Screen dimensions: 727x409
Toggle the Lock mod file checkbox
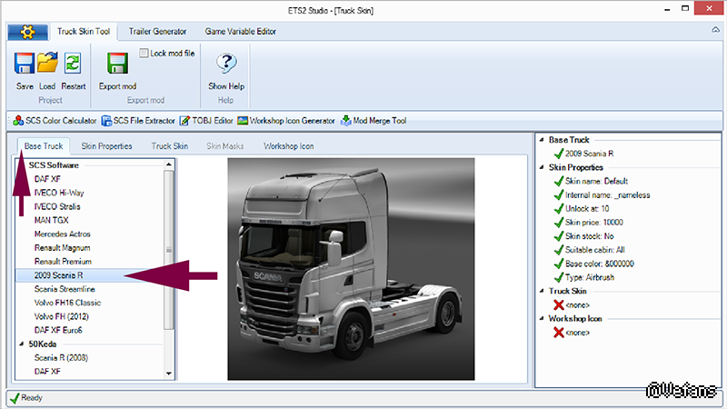pos(144,53)
